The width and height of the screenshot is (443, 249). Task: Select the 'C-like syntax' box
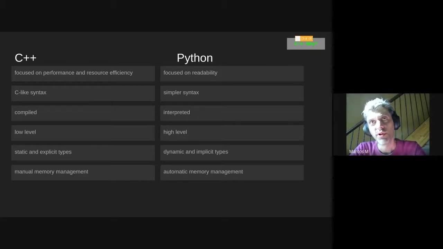pos(83,93)
